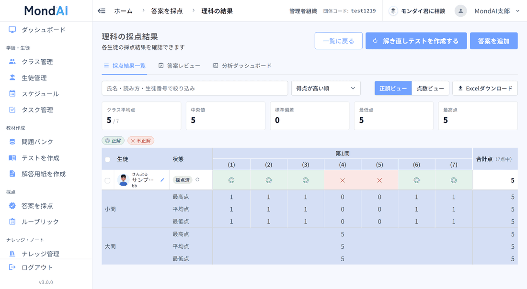Click the サンプル student avatar picture
Viewport: 527px width, 289px height.
[x=123, y=180]
